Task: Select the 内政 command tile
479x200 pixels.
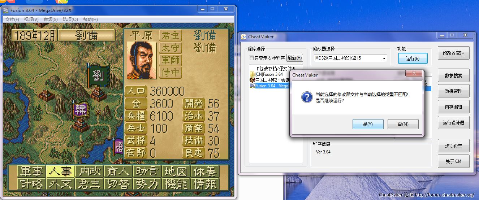Action: [x=90, y=171]
